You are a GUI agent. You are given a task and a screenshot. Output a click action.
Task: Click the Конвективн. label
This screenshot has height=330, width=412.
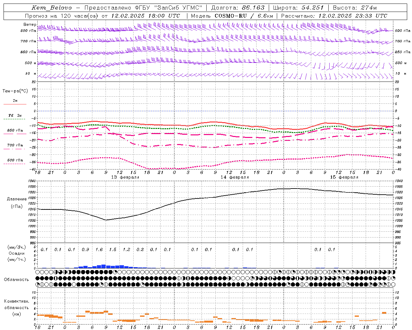[x=16, y=301]
